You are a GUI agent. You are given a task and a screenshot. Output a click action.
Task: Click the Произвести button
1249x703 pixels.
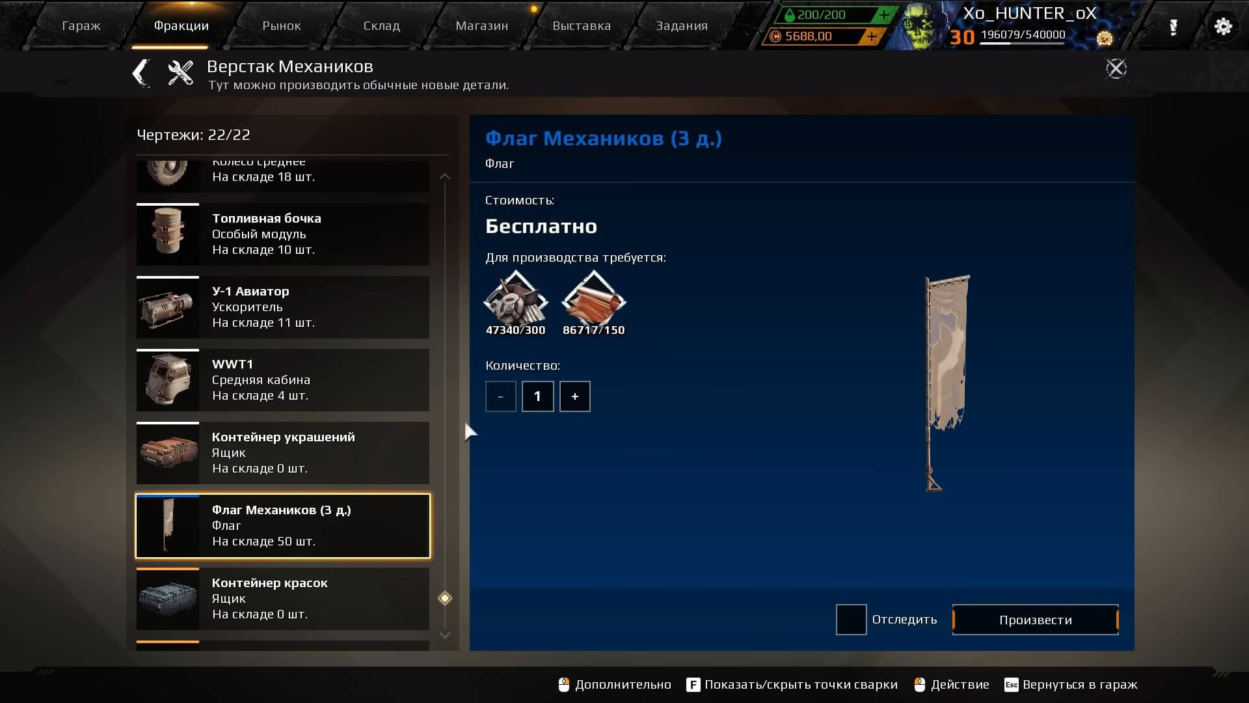point(1036,620)
